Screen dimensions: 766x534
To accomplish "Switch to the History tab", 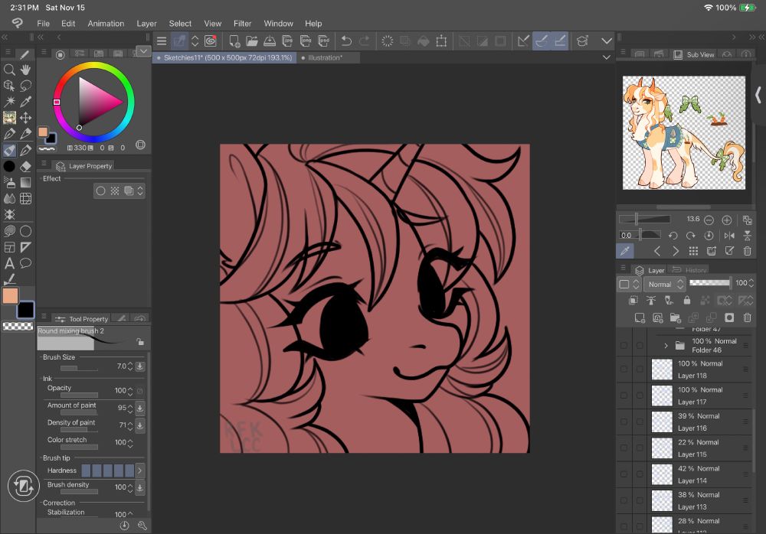I will 690,270.
